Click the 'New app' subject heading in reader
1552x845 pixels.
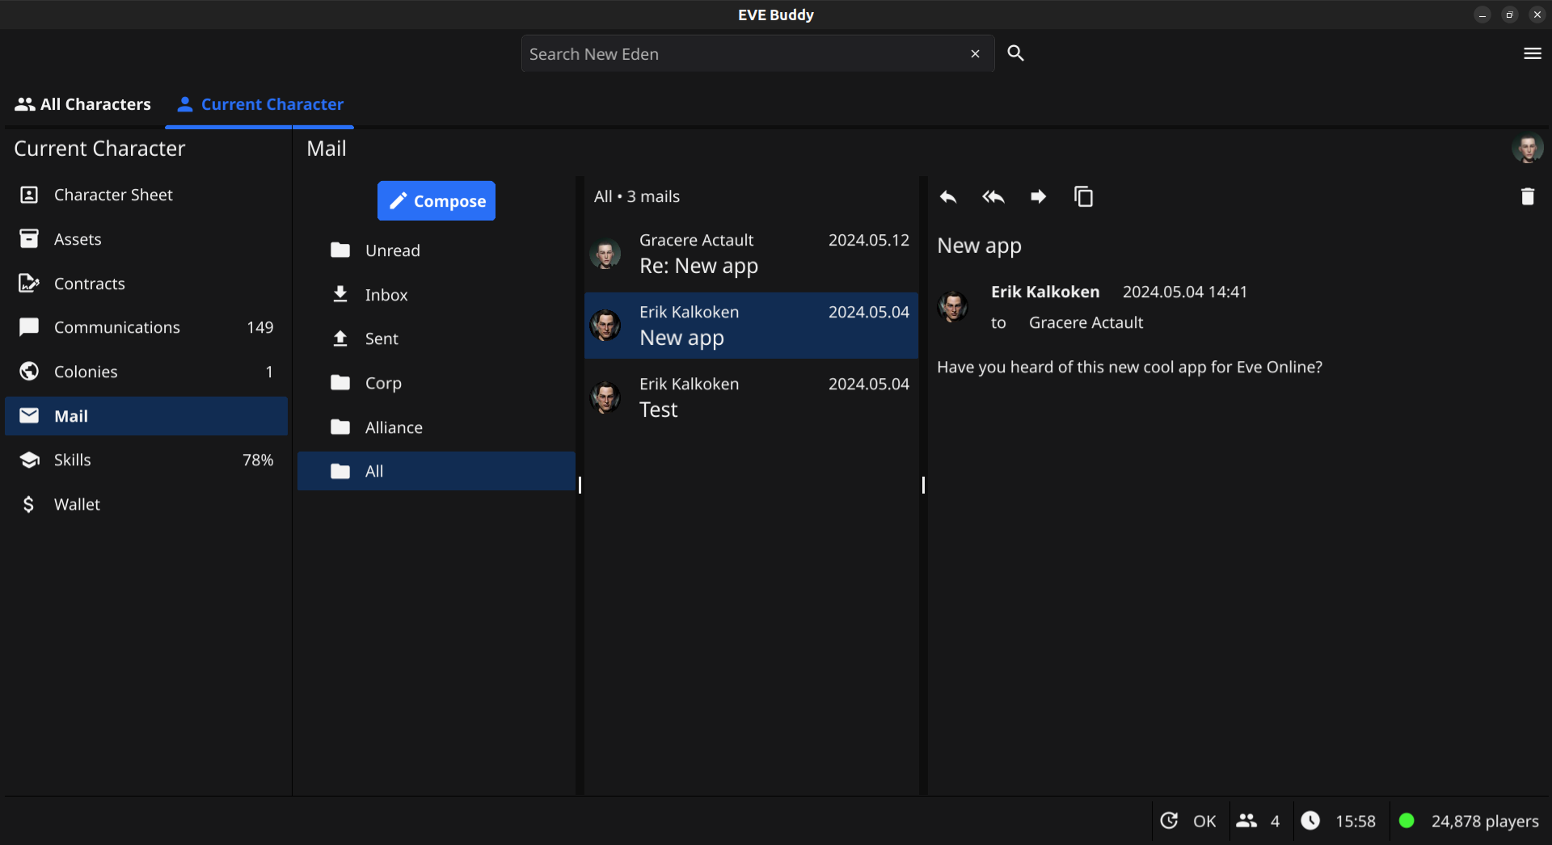tap(979, 246)
